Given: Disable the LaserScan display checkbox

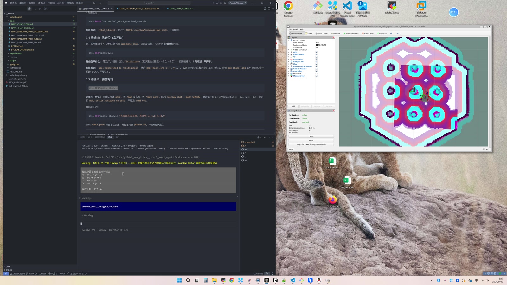Looking at the screenshot, I should (x=316, y=59).
